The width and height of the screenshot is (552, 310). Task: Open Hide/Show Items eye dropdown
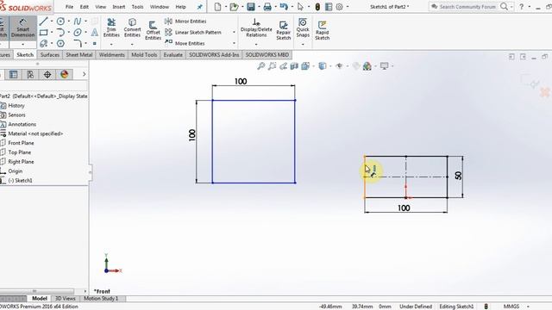pos(347,65)
